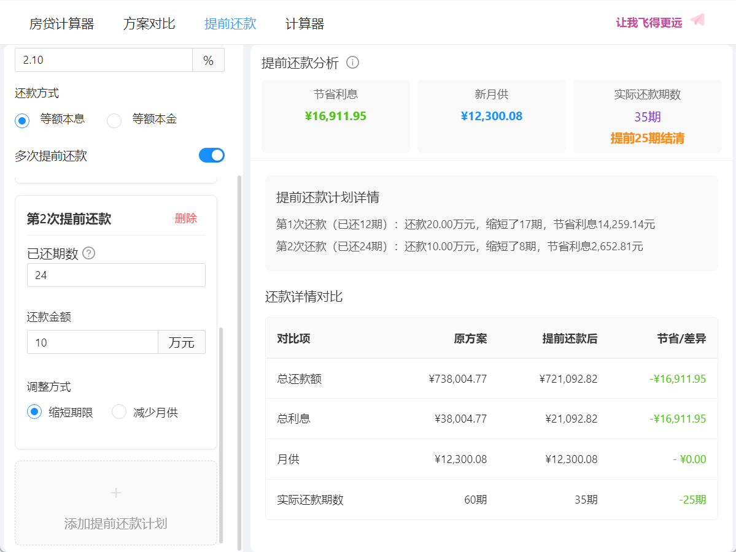Choose 缩短期限 adjustment option

point(34,412)
